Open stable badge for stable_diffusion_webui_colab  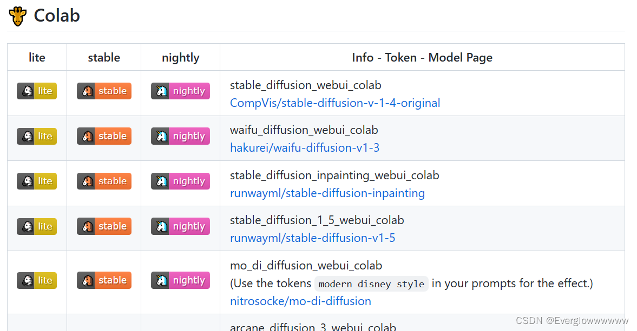pos(104,91)
